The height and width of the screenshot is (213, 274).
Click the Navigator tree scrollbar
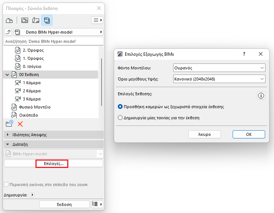click(x=101, y=82)
